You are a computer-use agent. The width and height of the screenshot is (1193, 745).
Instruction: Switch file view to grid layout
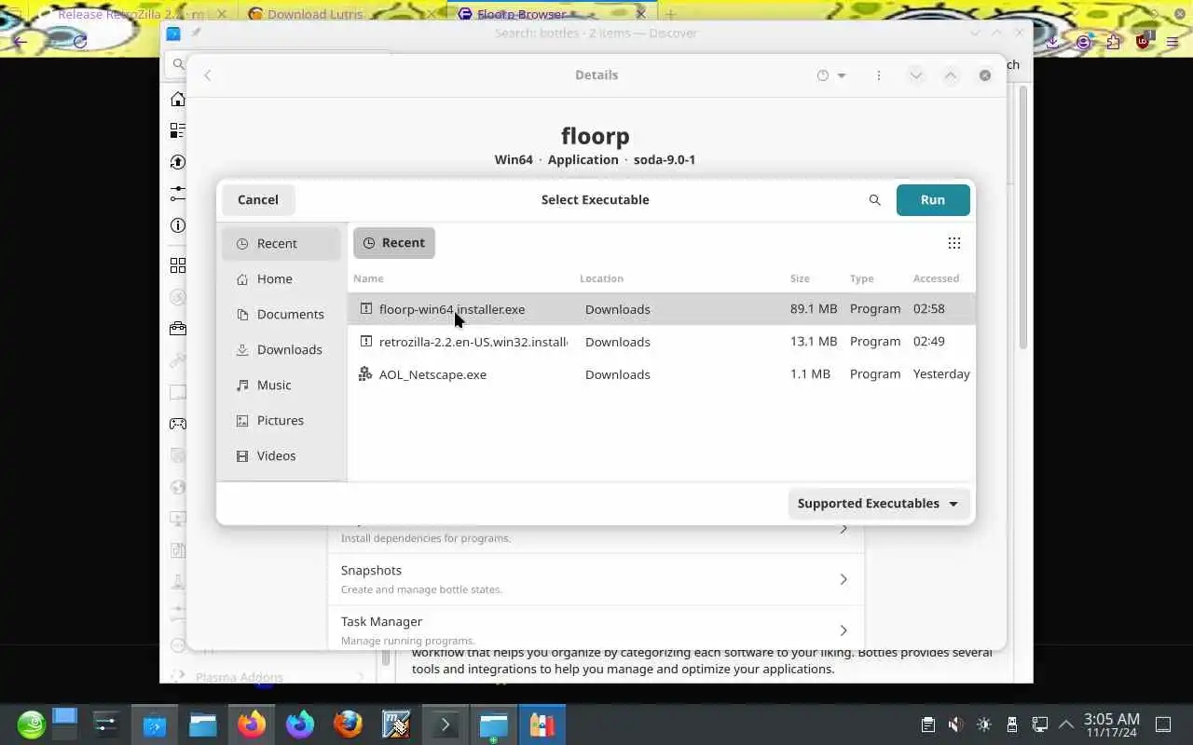(x=953, y=243)
